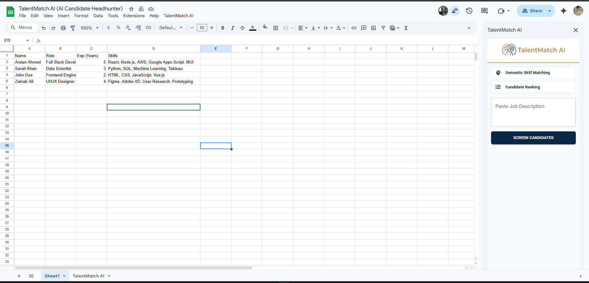The image size is (589, 283).
Task: Open the zoom 100% dropdown
Action: click(90, 28)
